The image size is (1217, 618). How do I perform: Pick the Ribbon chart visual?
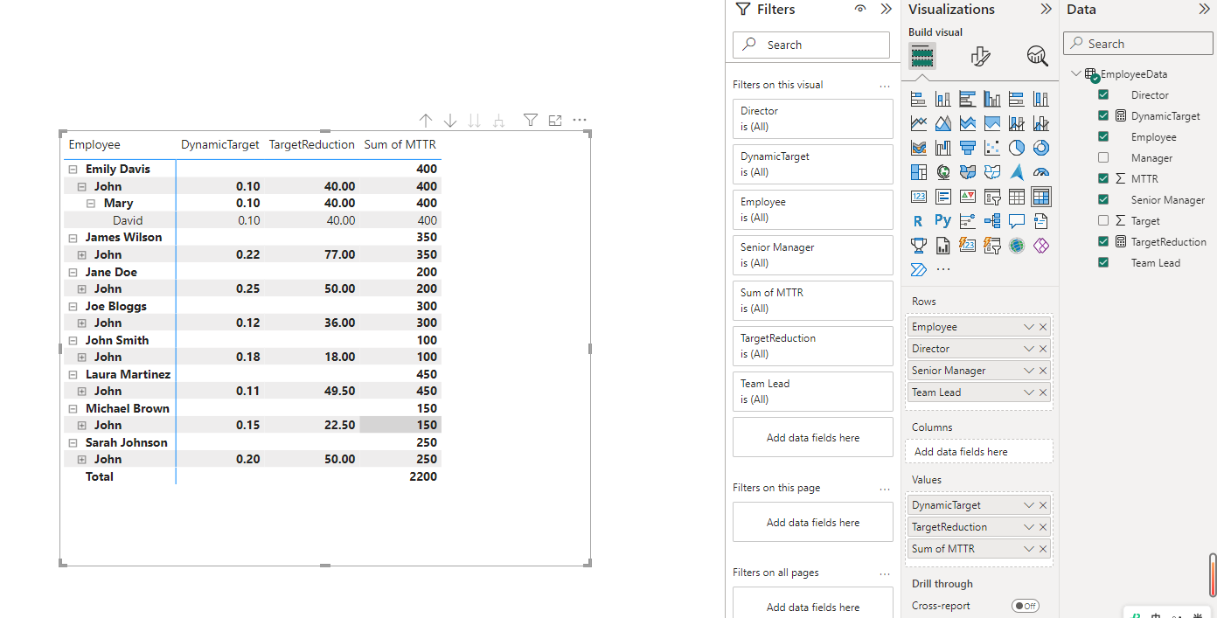coord(918,148)
